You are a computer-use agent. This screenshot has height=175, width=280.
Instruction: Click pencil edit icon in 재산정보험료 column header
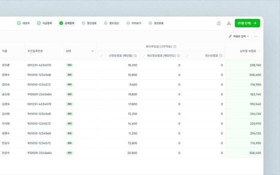(144, 56)
